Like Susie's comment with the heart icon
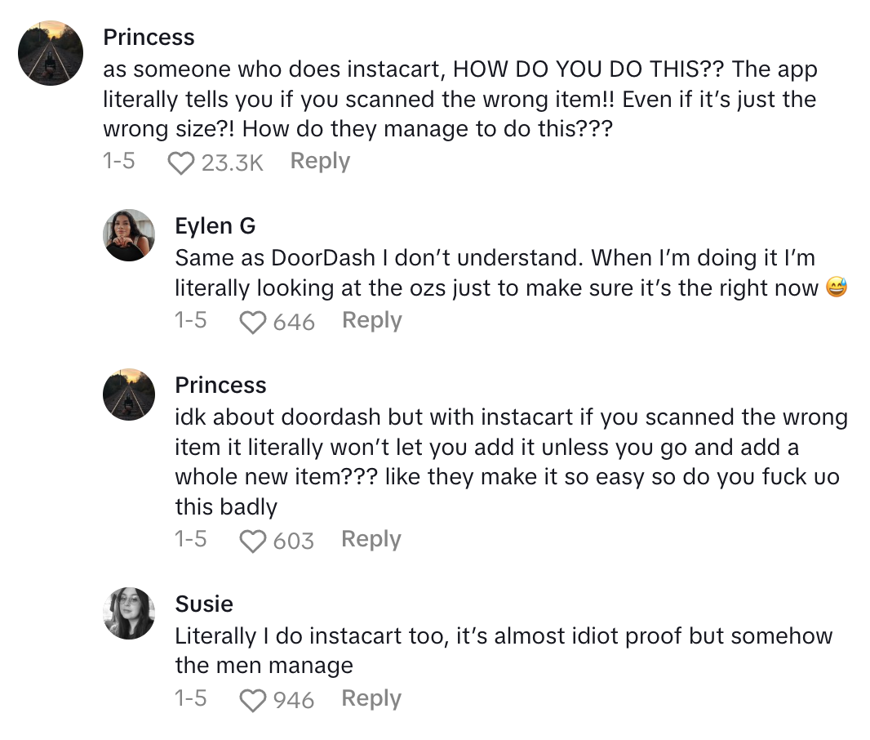870x740 pixels. pyautogui.click(x=253, y=701)
